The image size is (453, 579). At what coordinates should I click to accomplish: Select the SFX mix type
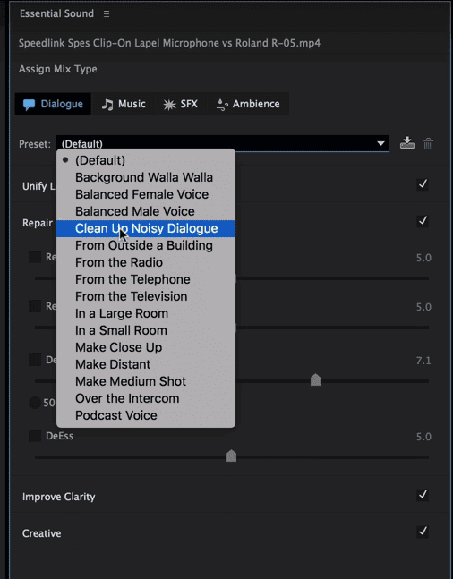(181, 104)
